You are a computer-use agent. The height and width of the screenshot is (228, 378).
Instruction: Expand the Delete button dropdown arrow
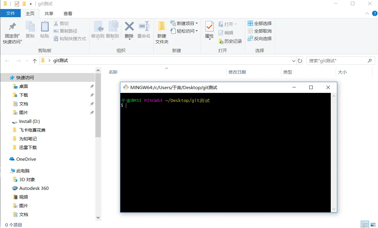point(129,39)
